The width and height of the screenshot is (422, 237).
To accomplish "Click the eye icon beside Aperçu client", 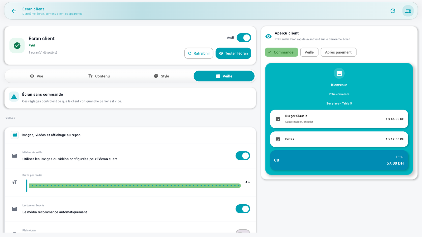I will (268, 36).
